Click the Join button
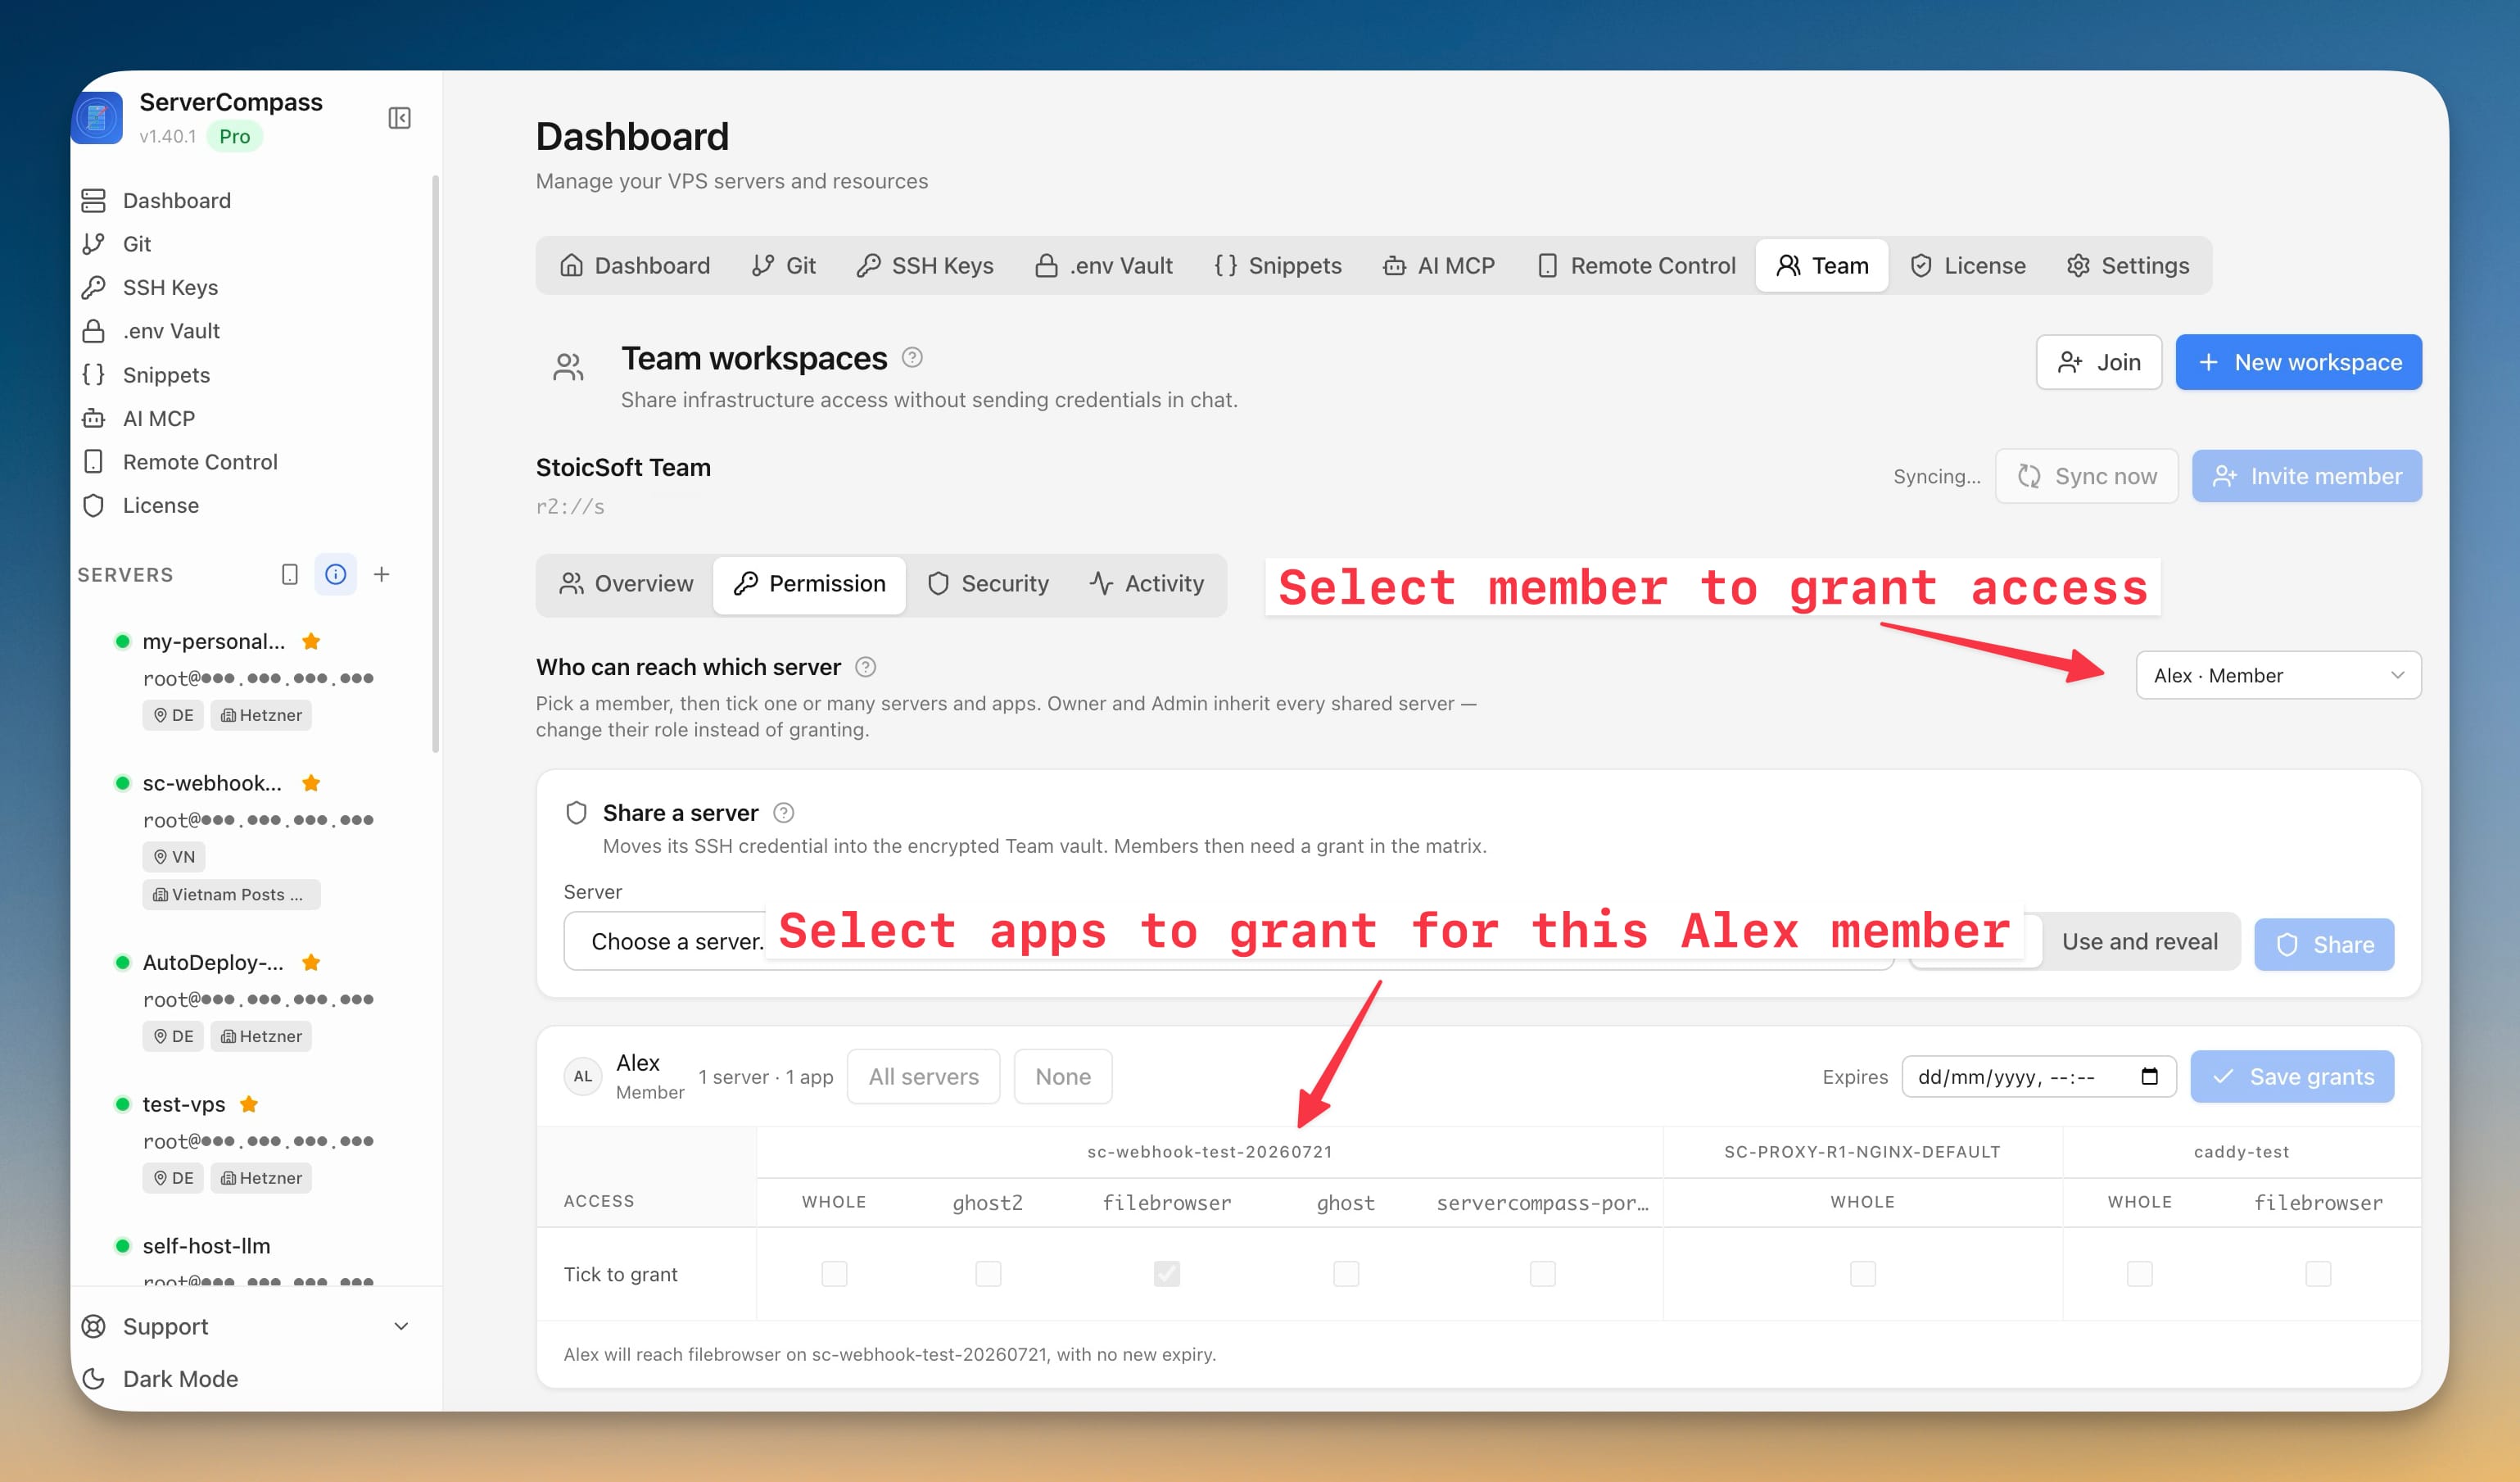 [x=2099, y=362]
